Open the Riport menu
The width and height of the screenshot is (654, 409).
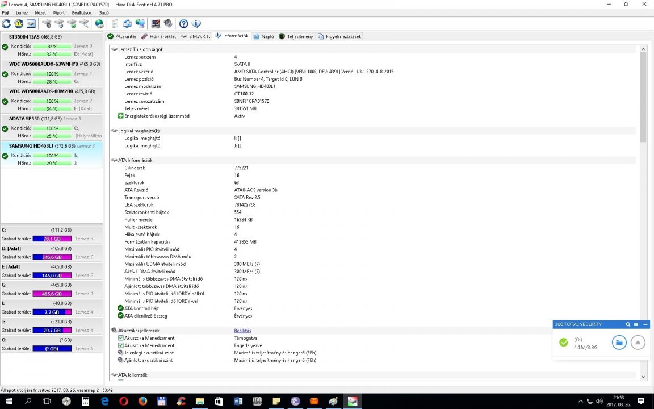point(59,13)
